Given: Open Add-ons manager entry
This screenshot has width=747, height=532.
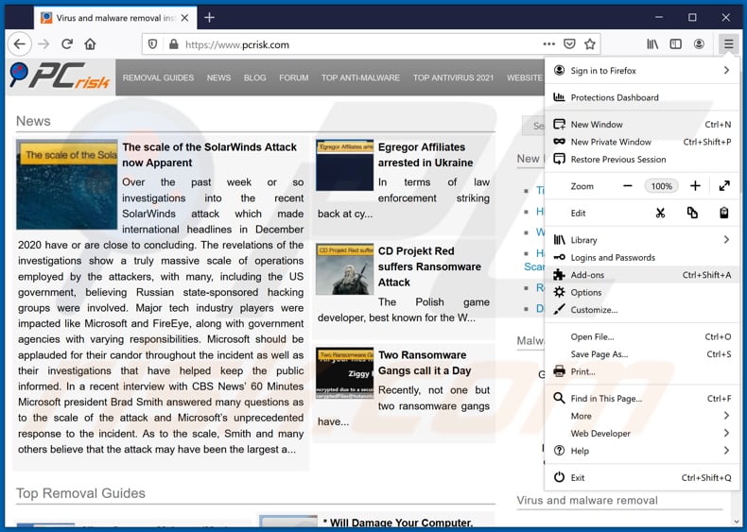Looking at the screenshot, I should [x=642, y=275].
